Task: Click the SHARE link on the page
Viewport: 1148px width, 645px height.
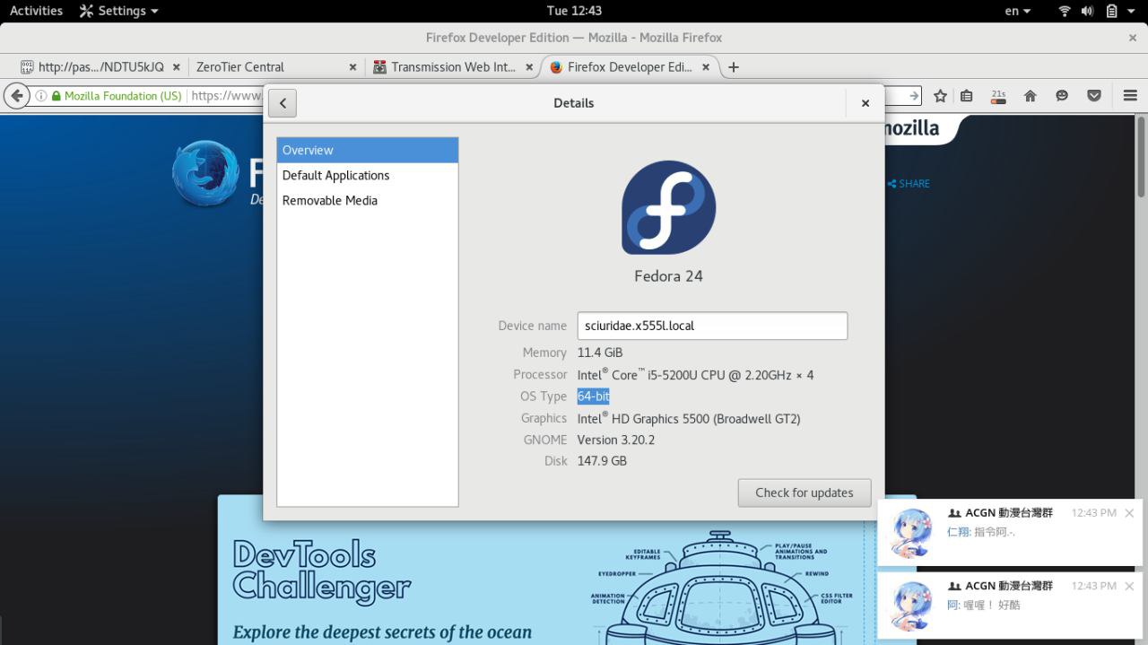Action: click(909, 184)
